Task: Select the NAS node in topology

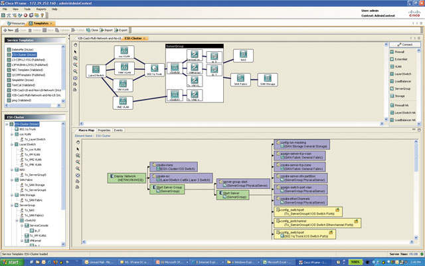Action: coord(243,56)
